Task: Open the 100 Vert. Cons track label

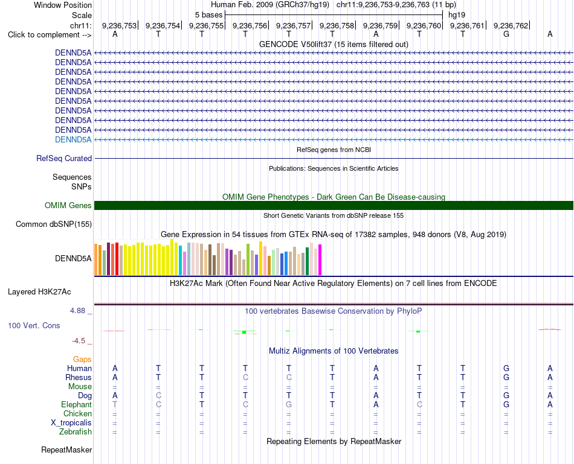Action: 34,325
